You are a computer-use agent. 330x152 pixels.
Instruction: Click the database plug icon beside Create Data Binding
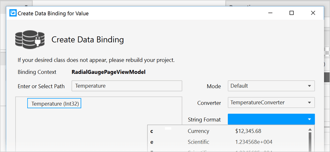coord(30,39)
